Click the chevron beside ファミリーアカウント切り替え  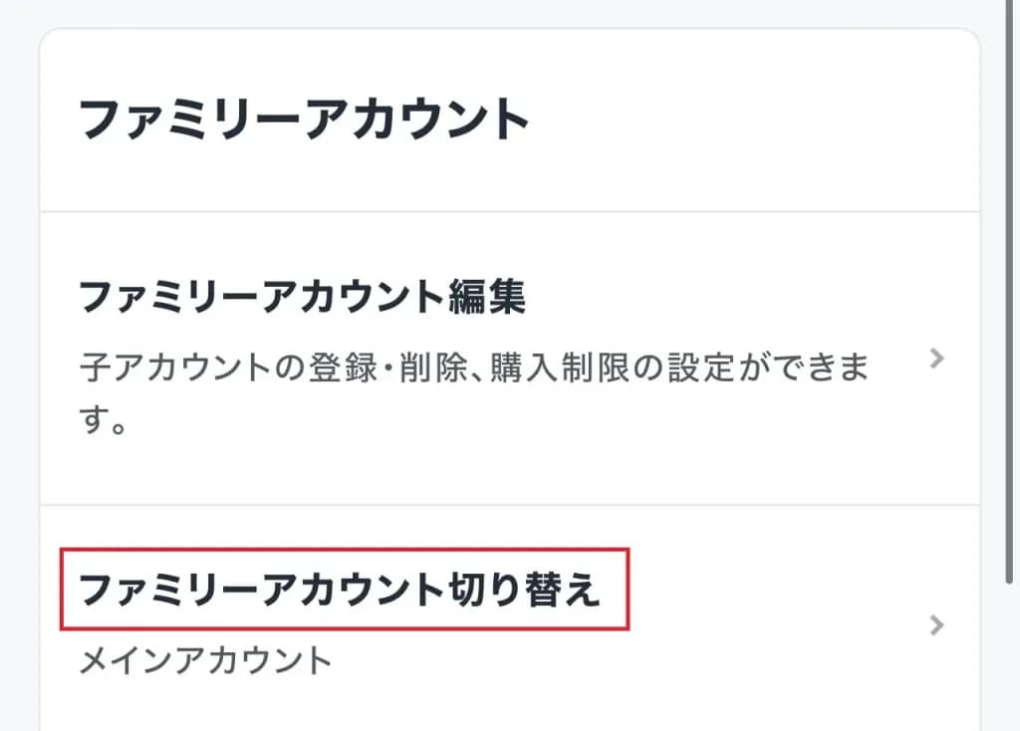[935, 625]
